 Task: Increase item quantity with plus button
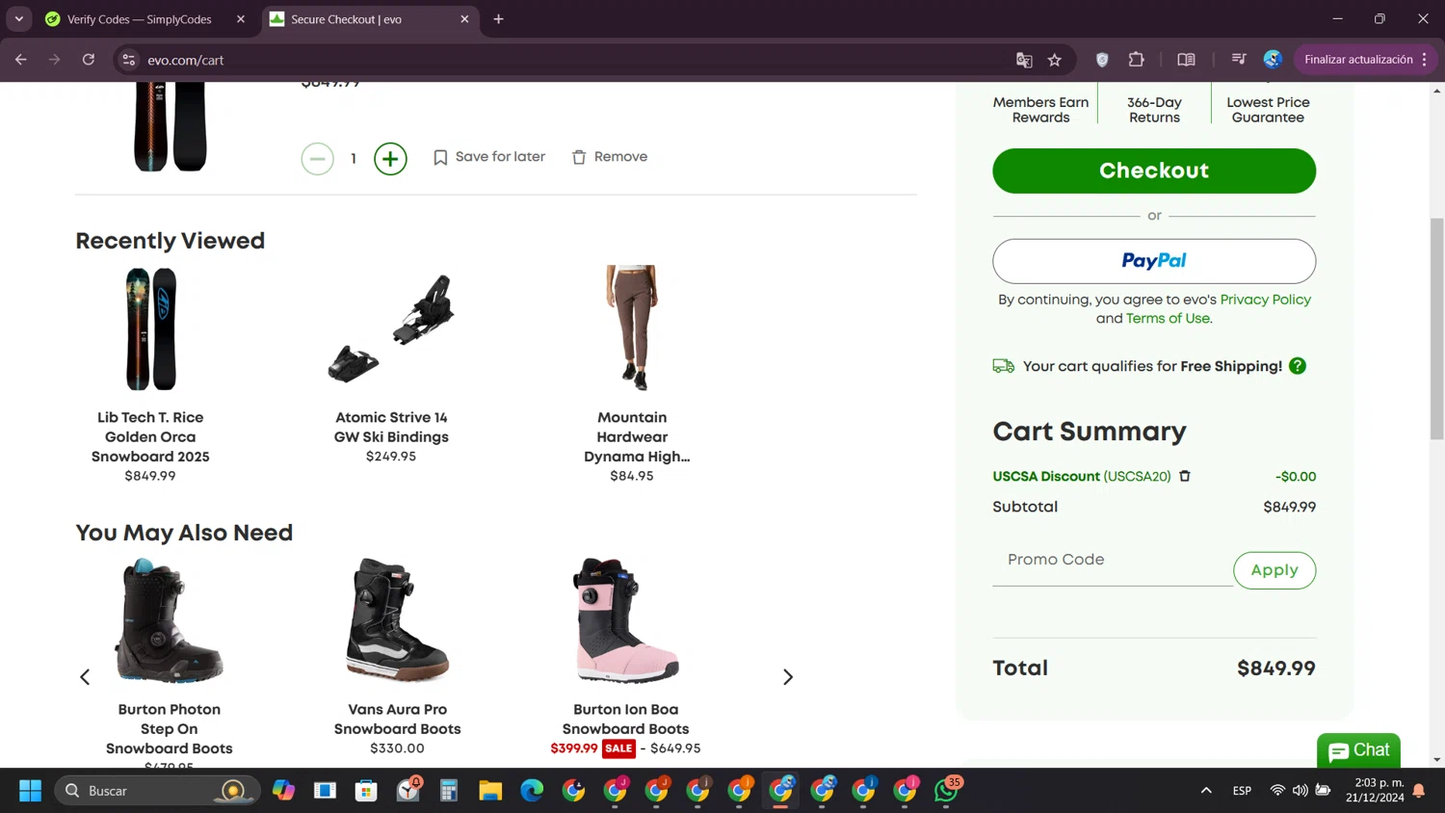pyautogui.click(x=390, y=158)
